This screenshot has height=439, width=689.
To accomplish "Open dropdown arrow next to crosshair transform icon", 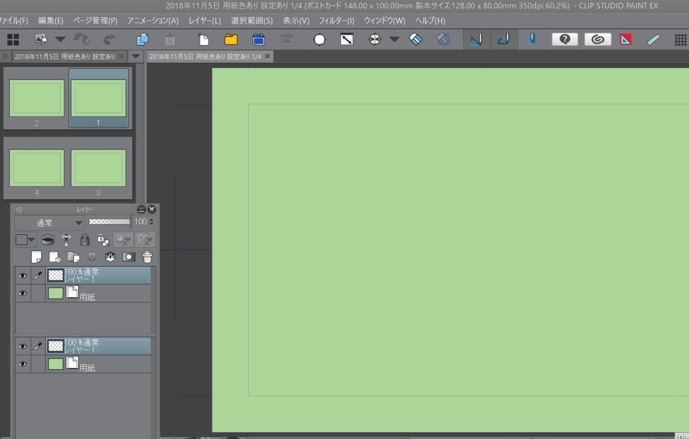I will (x=394, y=40).
